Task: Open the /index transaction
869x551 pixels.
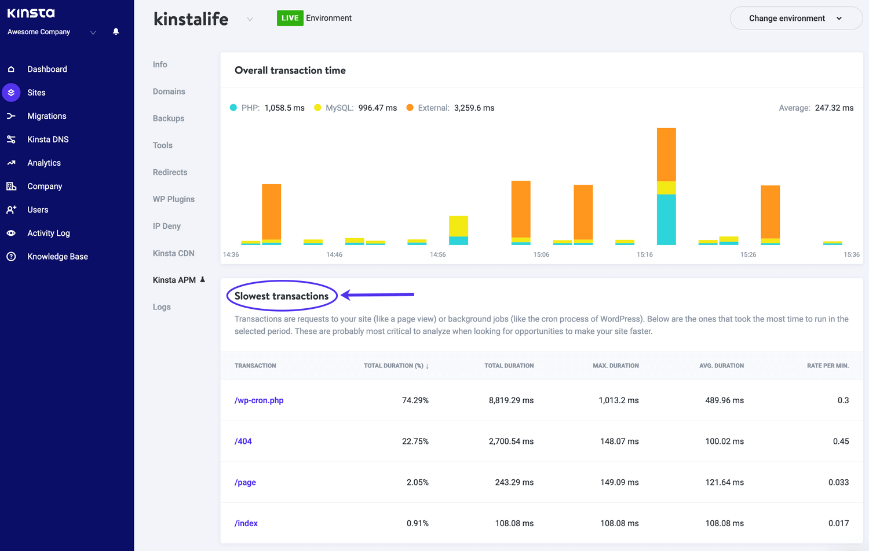Action: pos(246,523)
